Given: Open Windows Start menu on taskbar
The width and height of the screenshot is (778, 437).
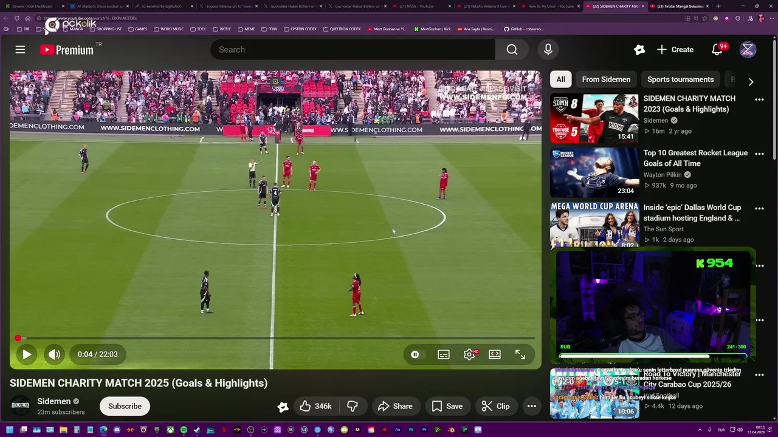Looking at the screenshot, I should [10, 430].
